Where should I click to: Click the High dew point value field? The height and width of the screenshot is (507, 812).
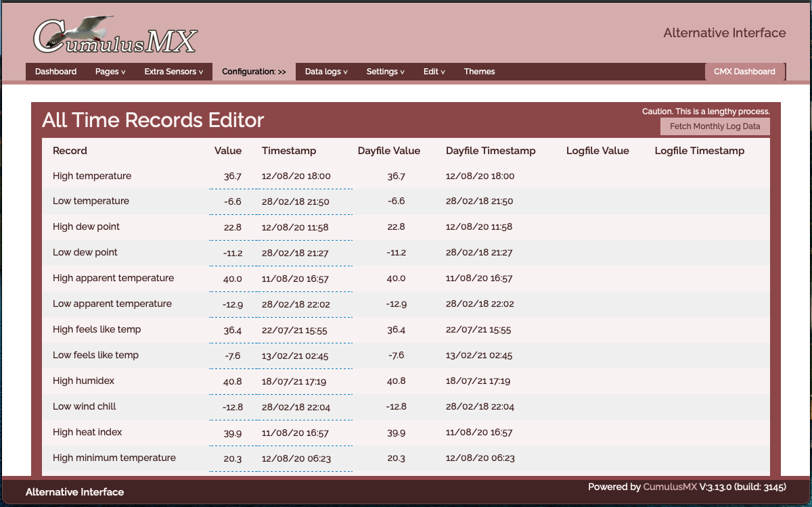(232, 227)
